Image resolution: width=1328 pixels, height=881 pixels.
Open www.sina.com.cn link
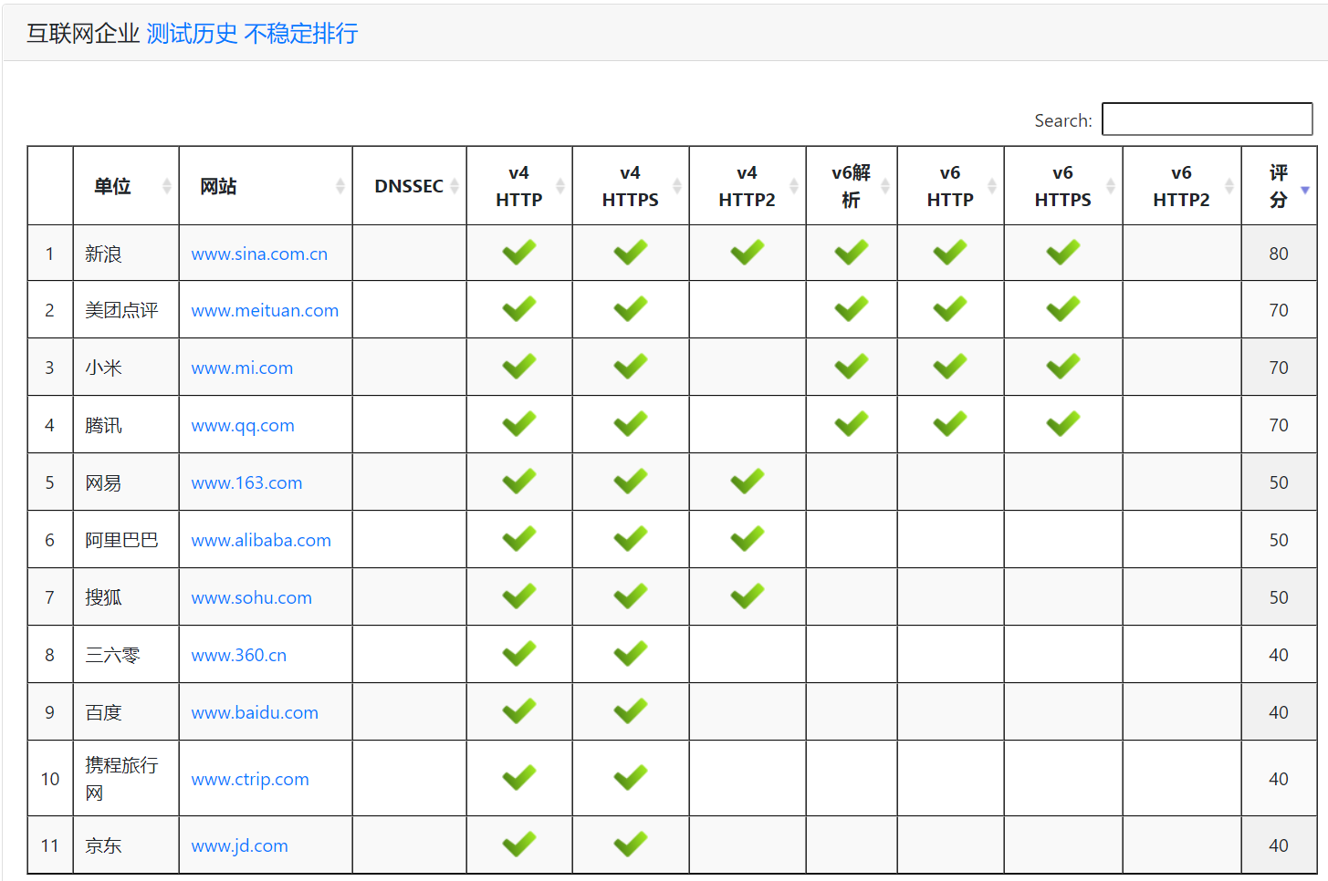(x=259, y=254)
